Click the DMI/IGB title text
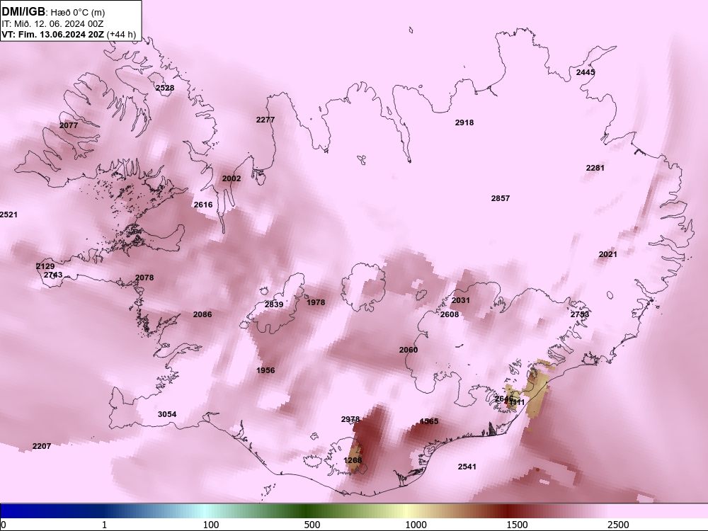 click(23, 11)
